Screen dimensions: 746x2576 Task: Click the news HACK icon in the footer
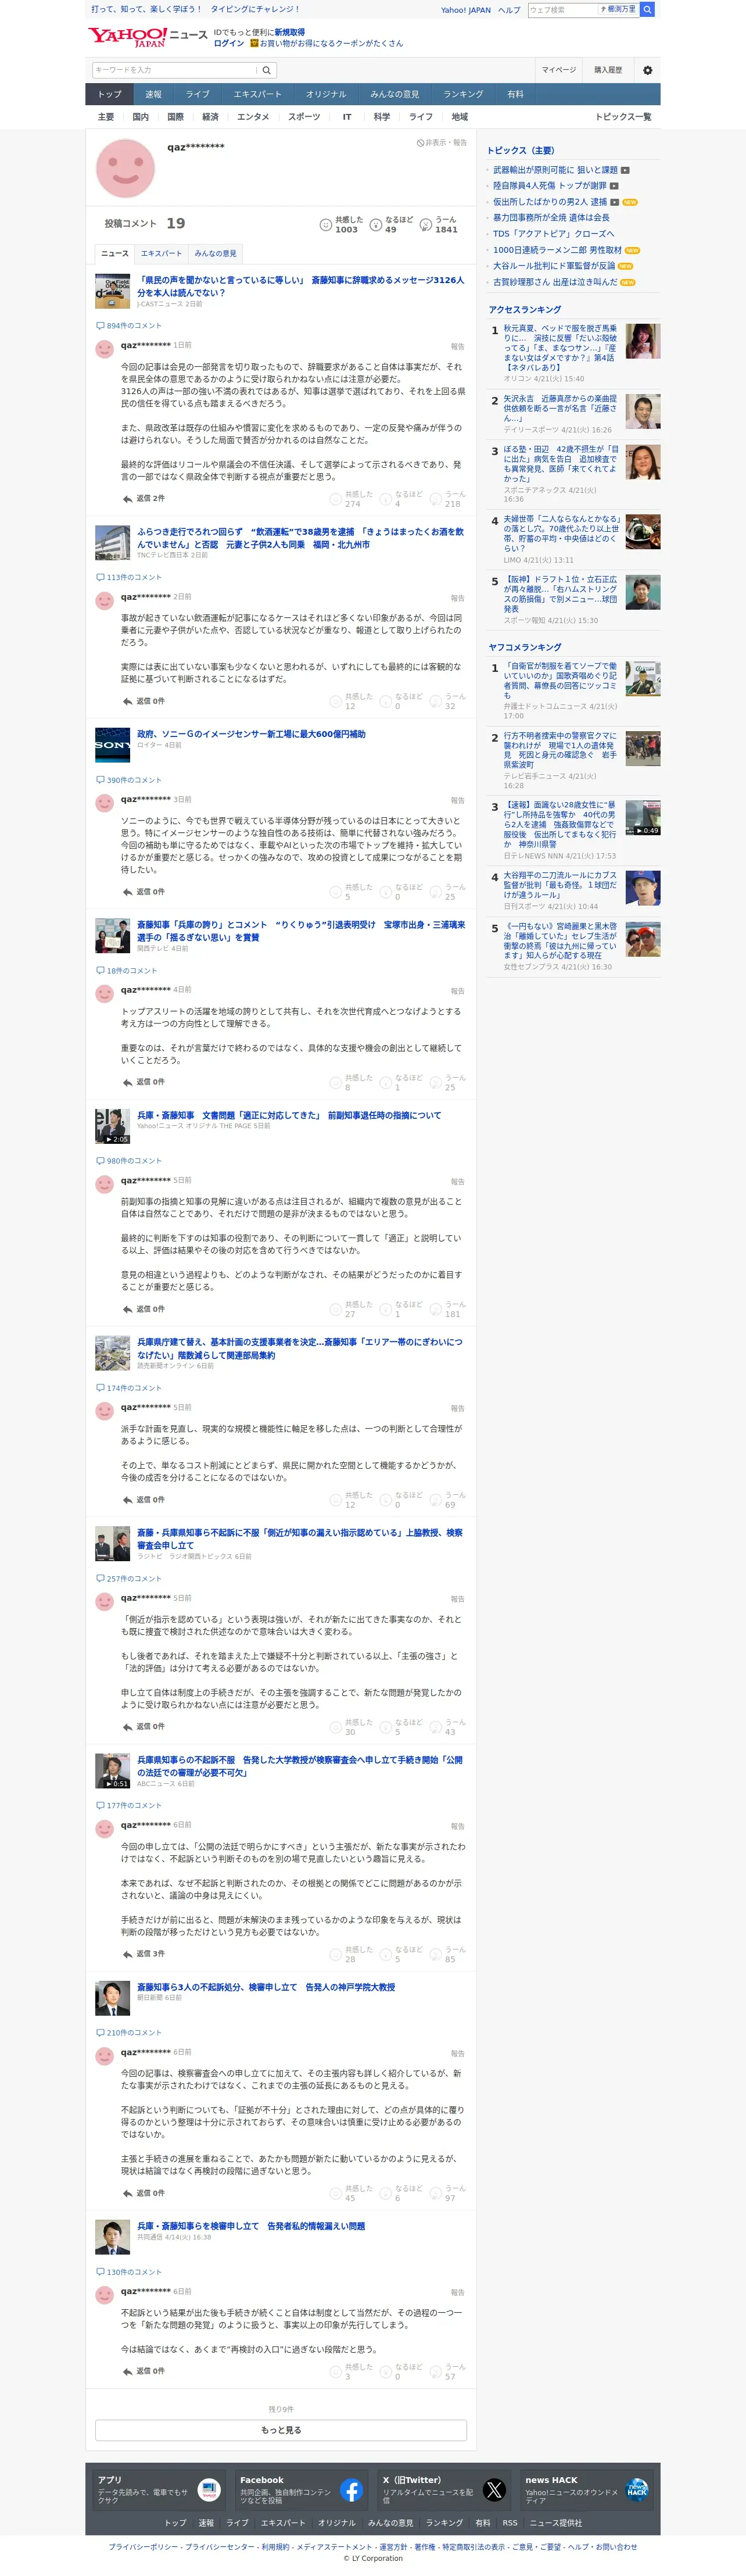637,2490
